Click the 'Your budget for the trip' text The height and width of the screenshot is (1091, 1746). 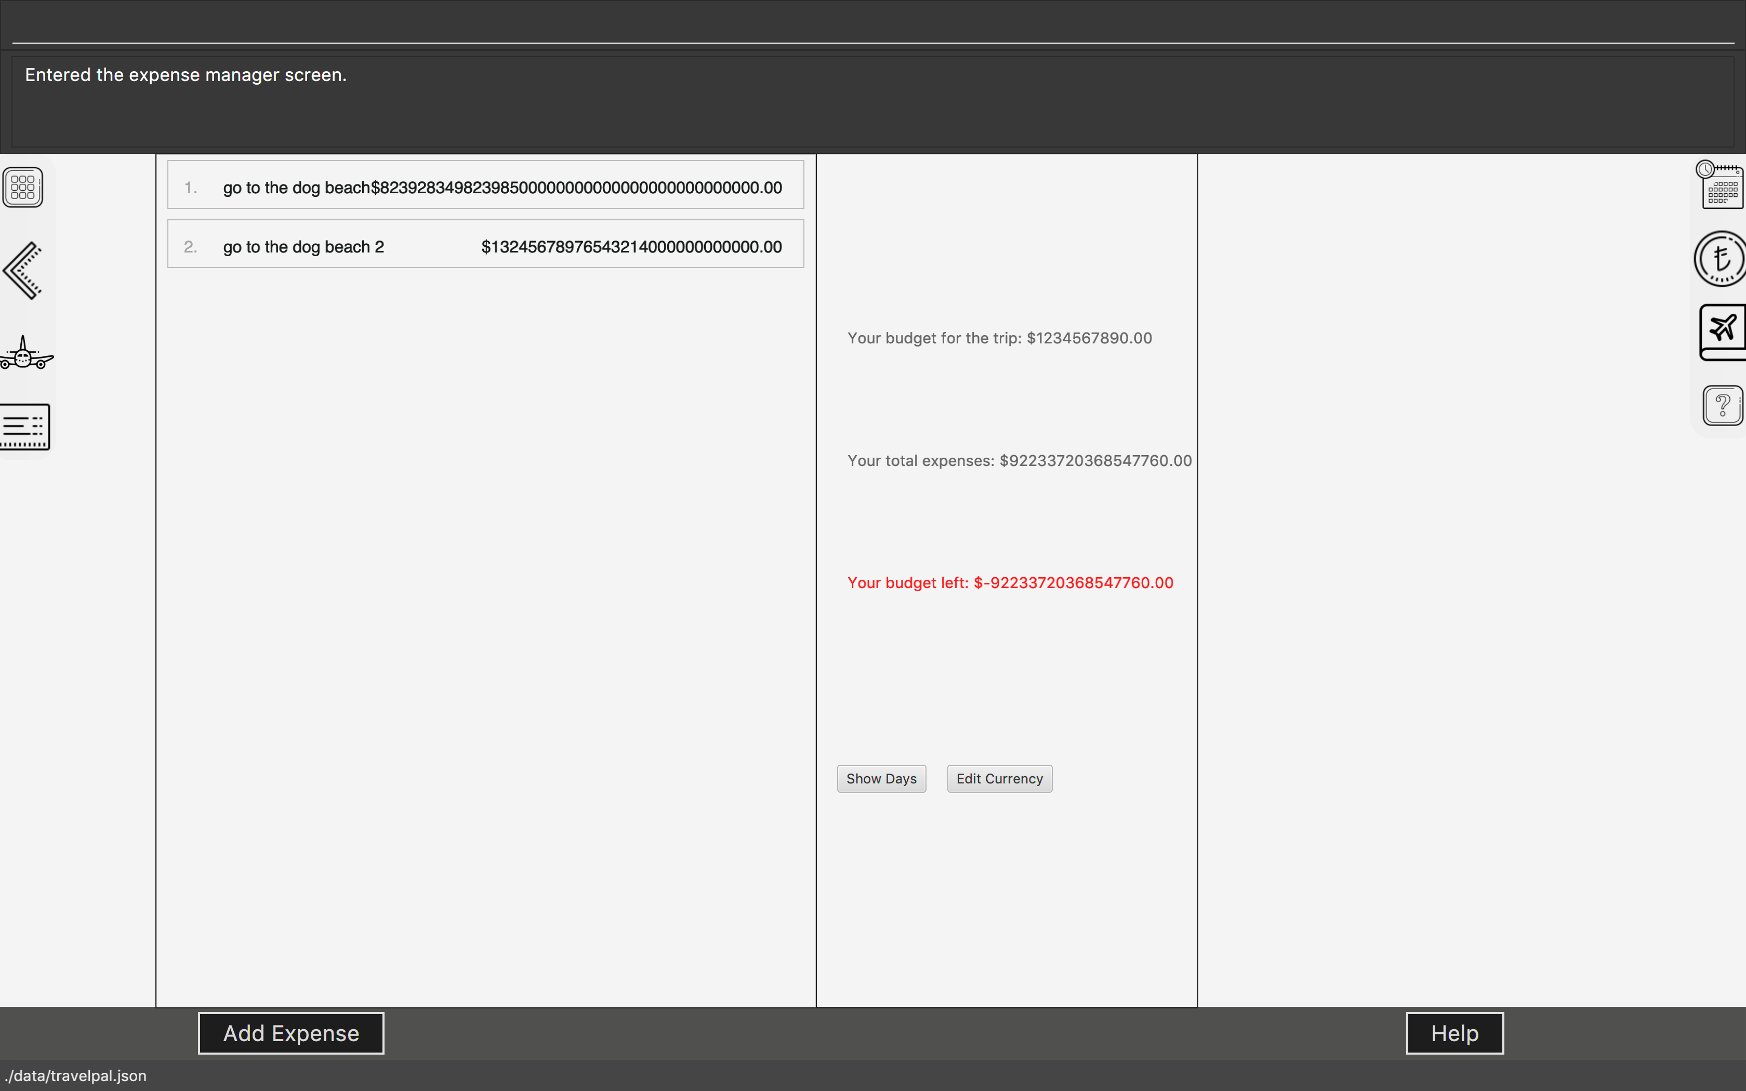click(x=999, y=338)
